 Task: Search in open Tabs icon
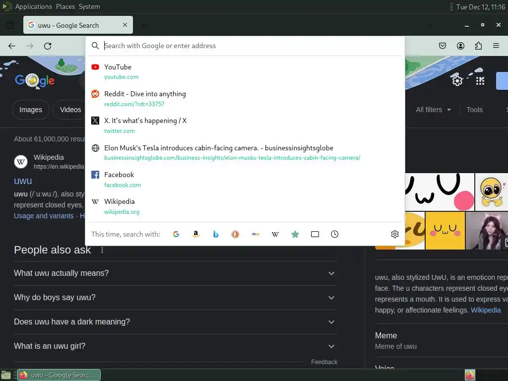coord(315,234)
